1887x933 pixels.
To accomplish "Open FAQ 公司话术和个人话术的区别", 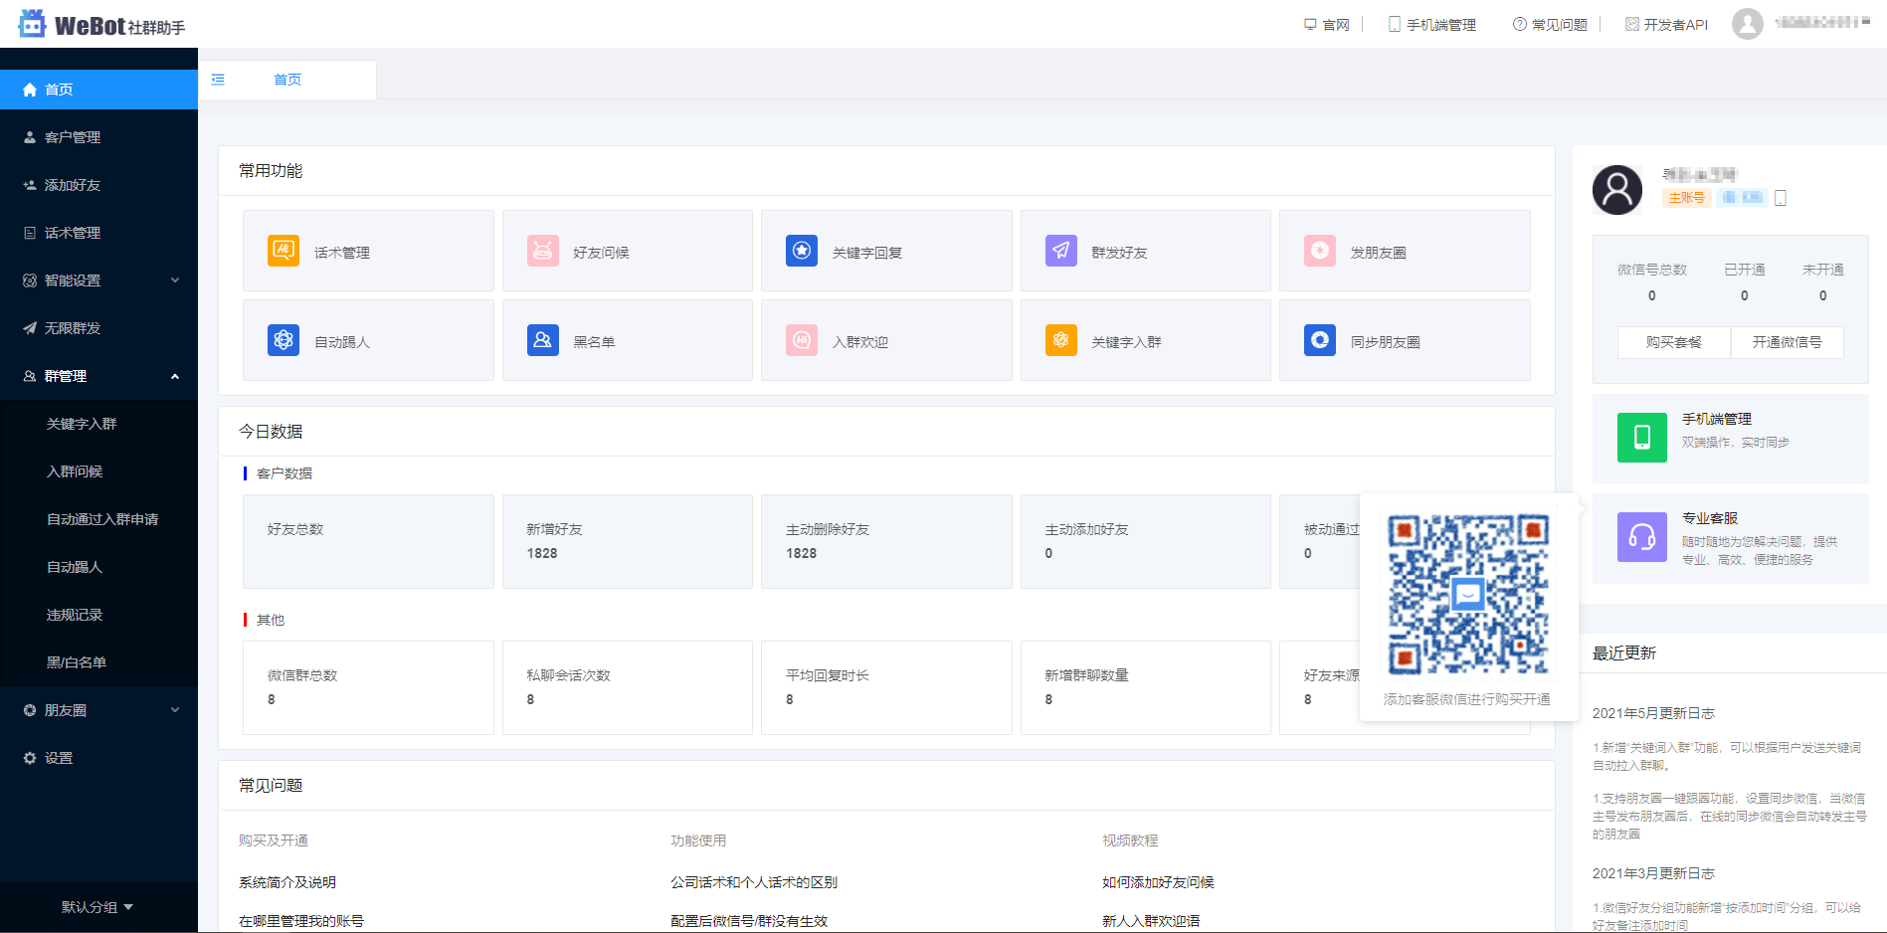I will coord(754,882).
